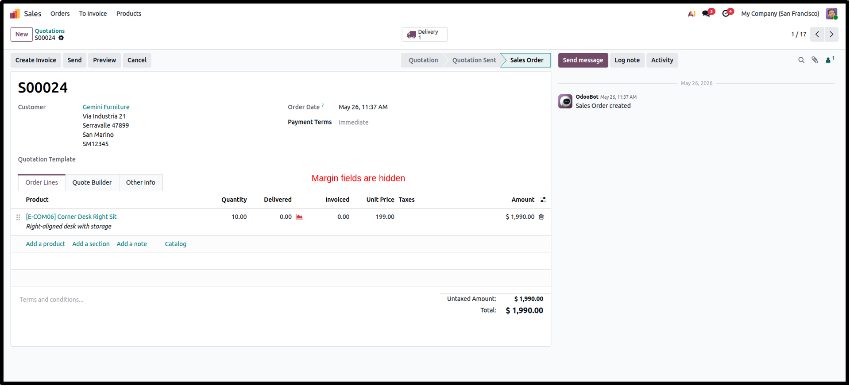This screenshot has height=386, width=850.
Task: Switch to the Order Lines tab
Action: [42, 183]
